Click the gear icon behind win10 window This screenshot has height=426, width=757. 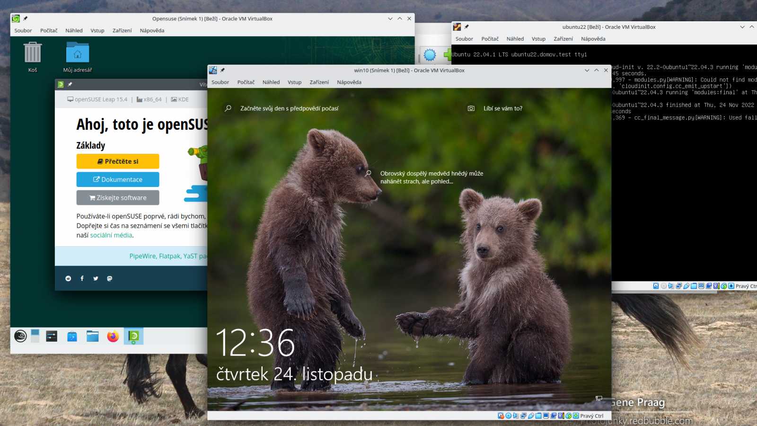tap(430, 55)
